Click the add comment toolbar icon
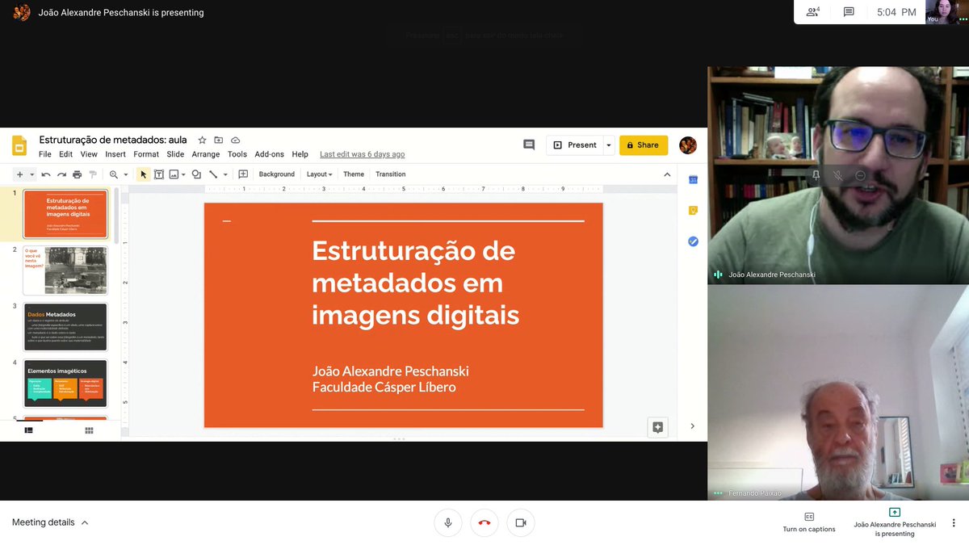 coord(243,174)
